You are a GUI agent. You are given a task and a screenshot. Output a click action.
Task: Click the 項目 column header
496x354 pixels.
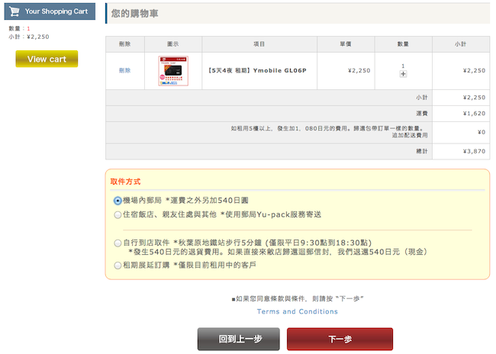[259, 44]
